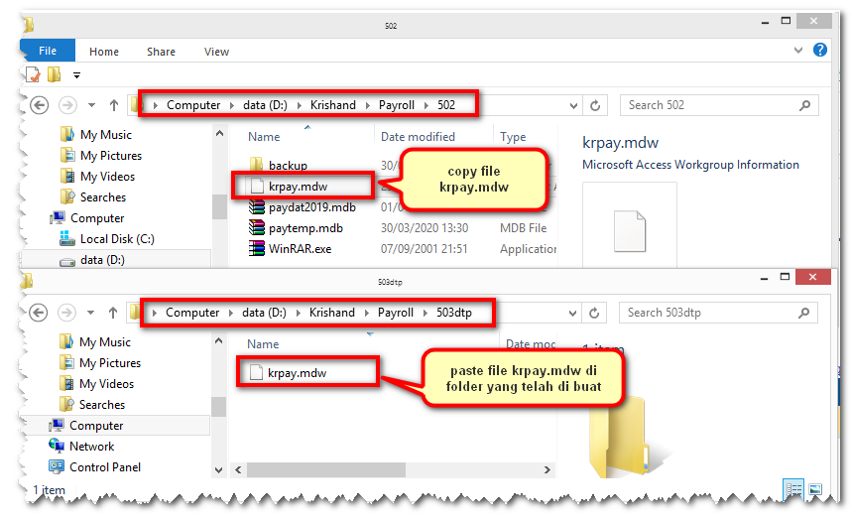
Task: Click the Back arrow in 502 window
Action: click(x=40, y=105)
